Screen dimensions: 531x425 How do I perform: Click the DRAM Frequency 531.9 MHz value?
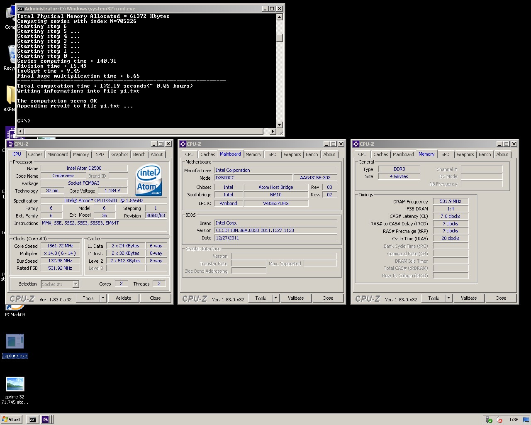(x=451, y=201)
